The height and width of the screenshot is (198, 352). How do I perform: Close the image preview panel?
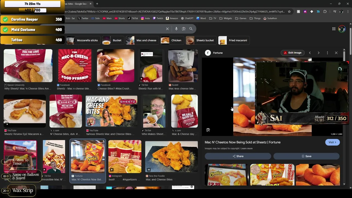click(x=336, y=53)
